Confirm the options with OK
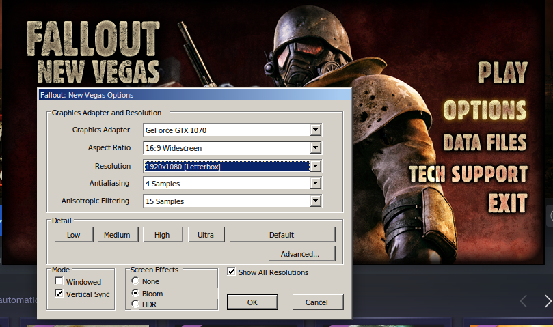The height and width of the screenshot is (327, 553). (x=252, y=302)
